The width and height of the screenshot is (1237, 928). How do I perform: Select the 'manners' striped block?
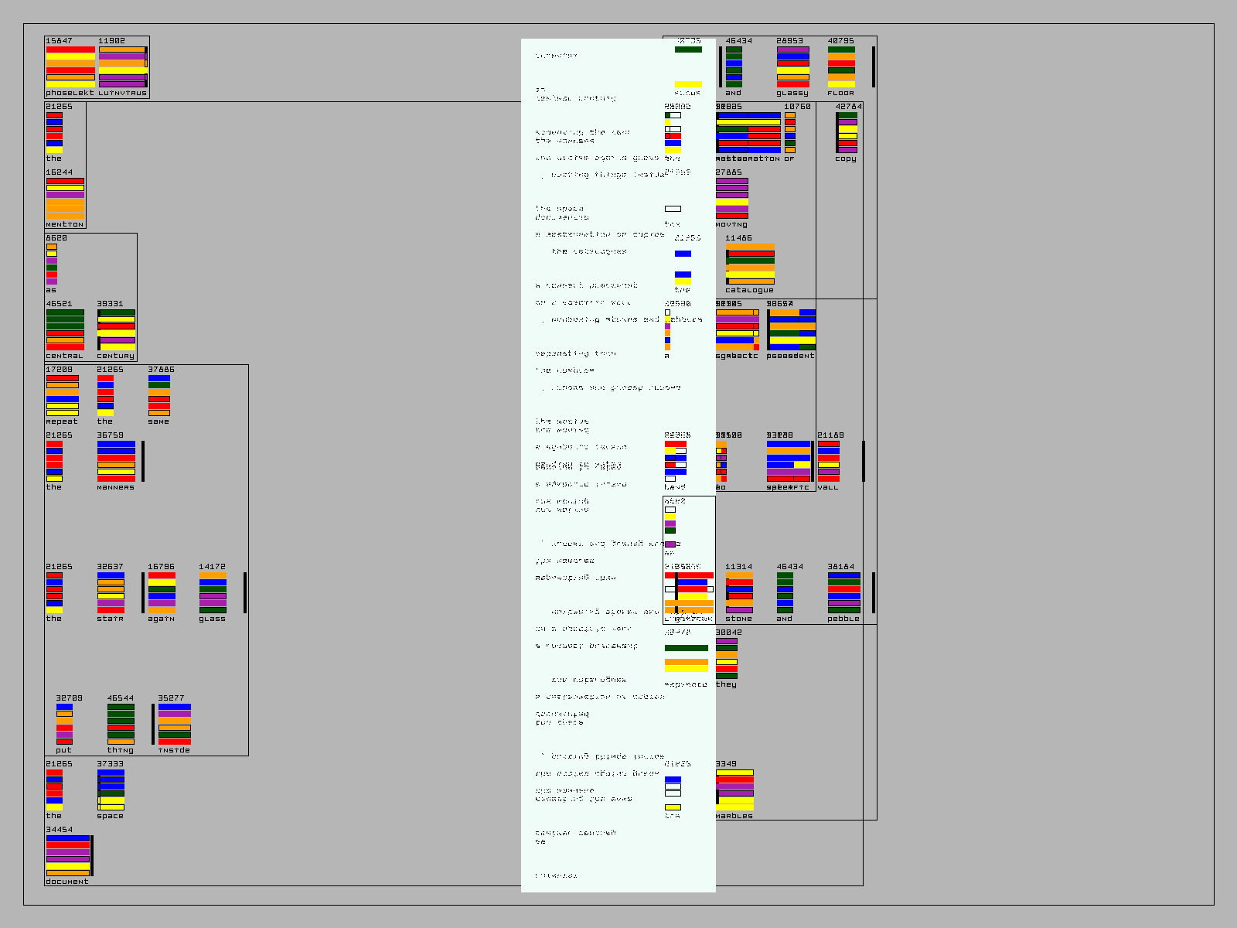(x=116, y=462)
